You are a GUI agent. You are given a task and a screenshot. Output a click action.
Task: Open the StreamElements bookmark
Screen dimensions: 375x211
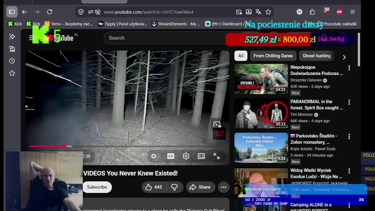tap(176, 24)
